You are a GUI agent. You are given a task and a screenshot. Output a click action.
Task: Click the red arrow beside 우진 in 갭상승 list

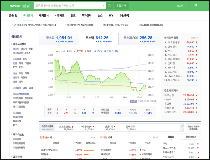(x=198, y=144)
